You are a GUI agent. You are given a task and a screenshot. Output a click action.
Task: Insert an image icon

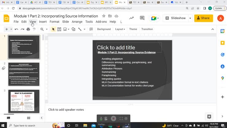click(65, 29)
